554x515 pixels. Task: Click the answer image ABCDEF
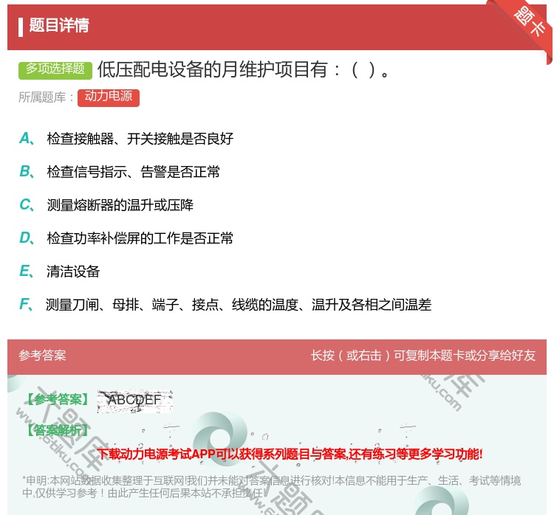(x=134, y=401)
